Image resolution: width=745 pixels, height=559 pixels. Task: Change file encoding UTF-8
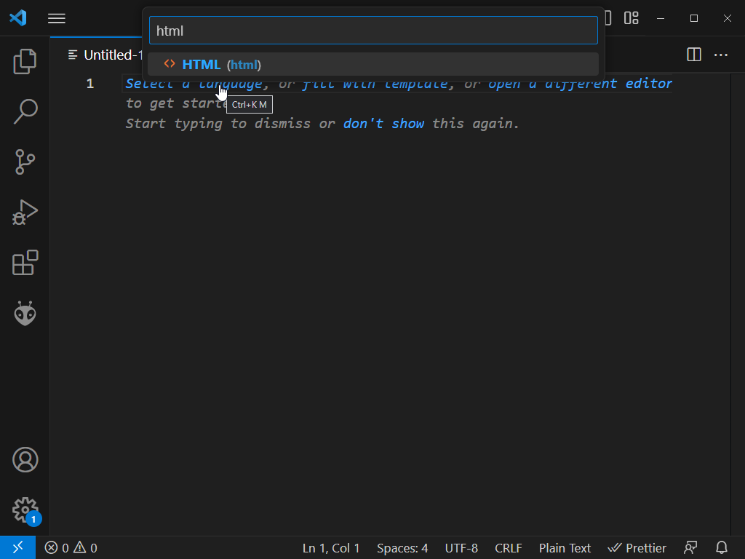click(x=461, y=548)
